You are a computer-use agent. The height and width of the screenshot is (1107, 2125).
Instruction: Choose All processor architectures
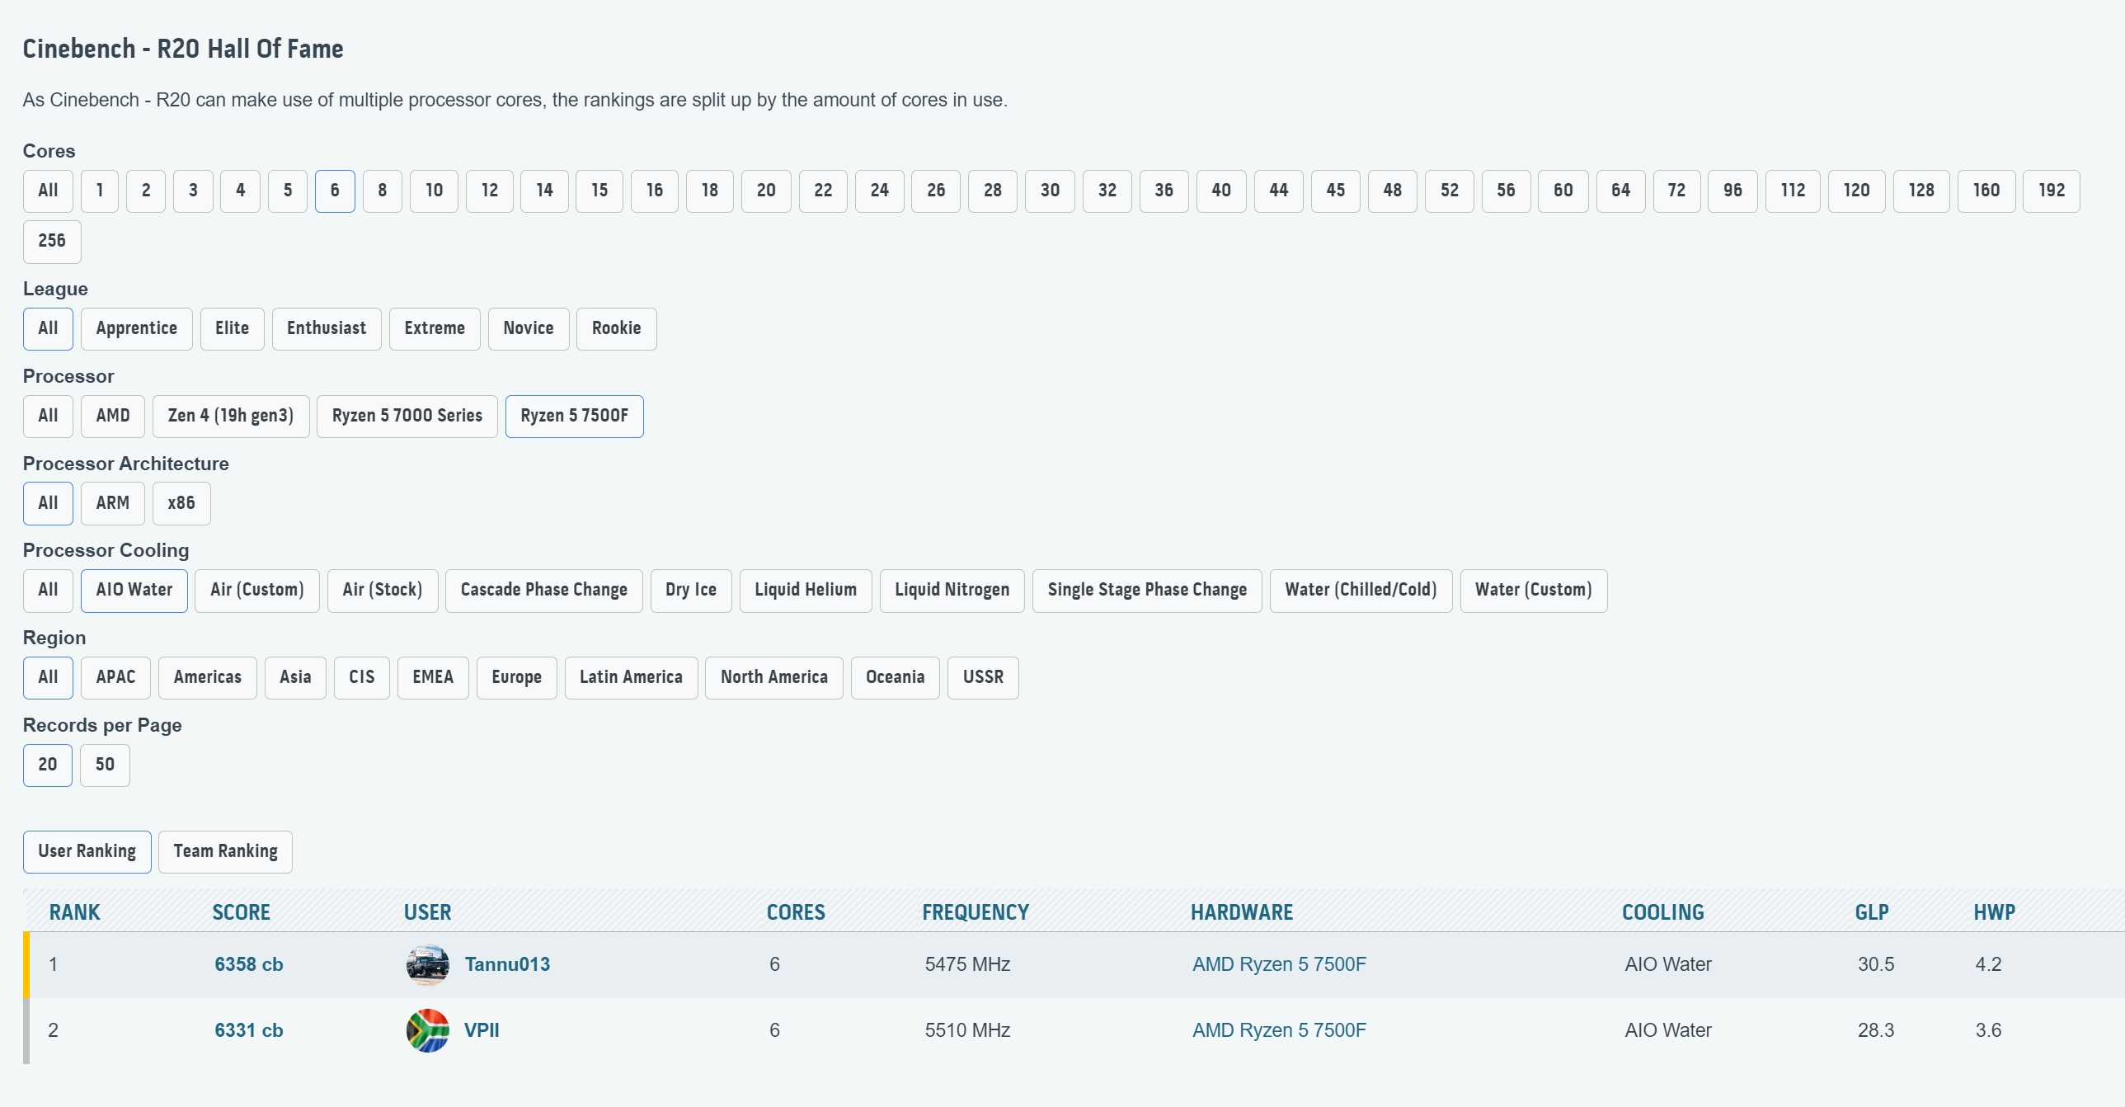coord(48,503)
